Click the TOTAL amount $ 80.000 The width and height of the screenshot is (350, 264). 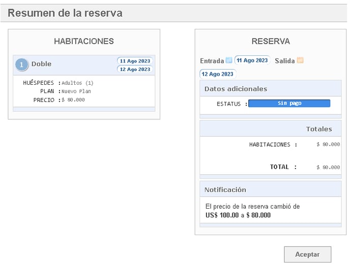328,167
